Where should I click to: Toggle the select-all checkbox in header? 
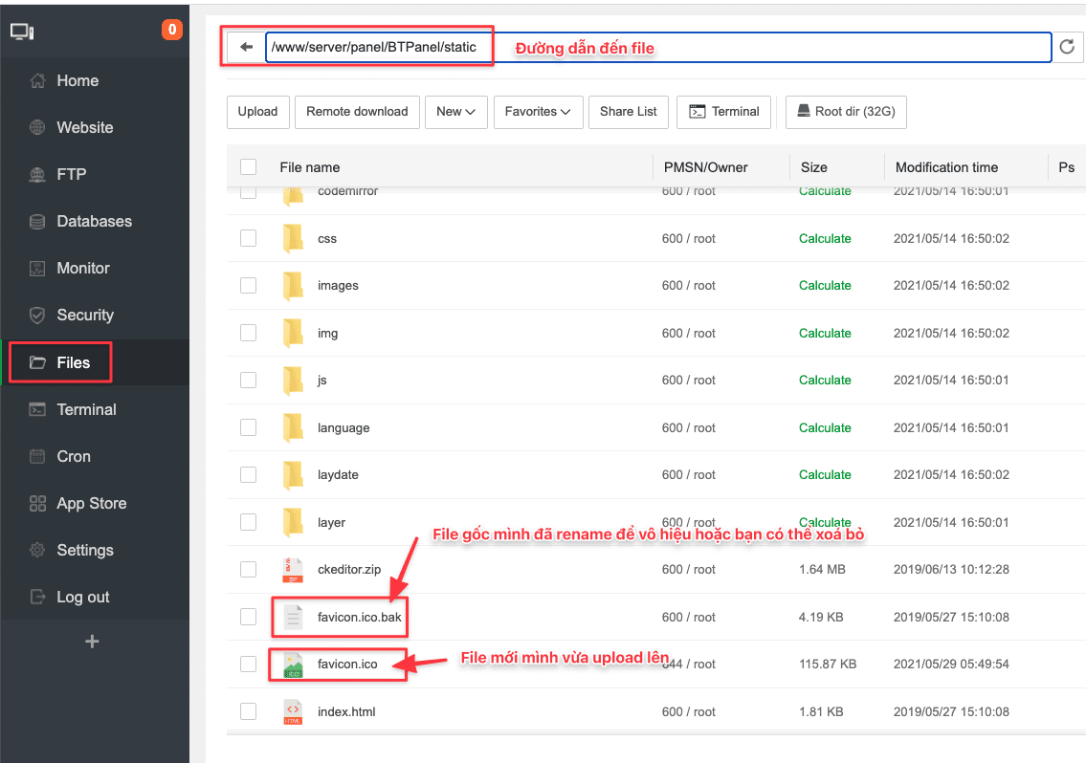click(x=249, y=167)
